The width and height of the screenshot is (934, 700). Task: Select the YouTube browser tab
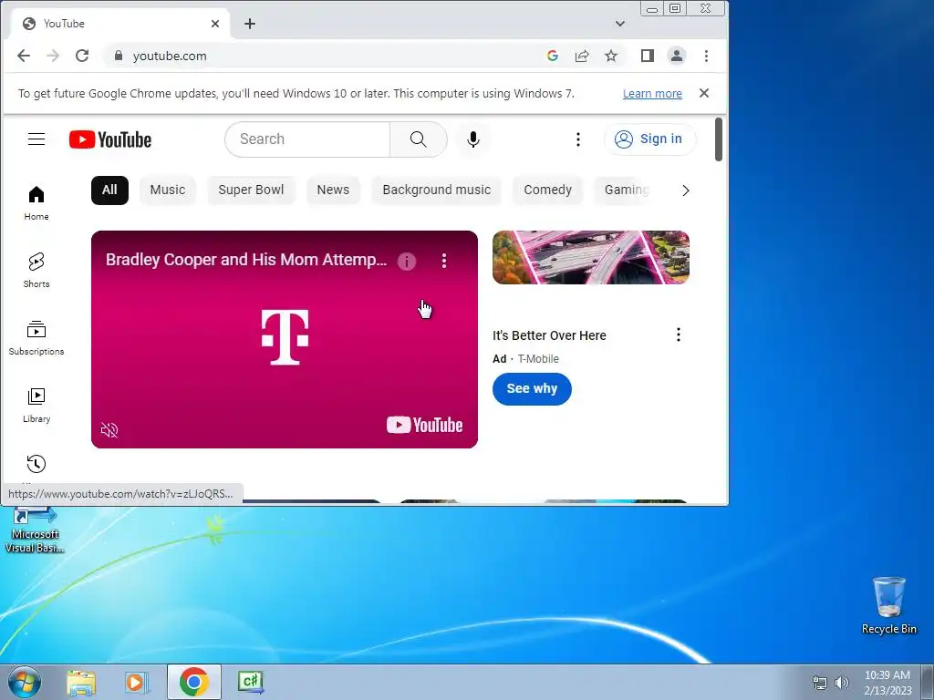click(120, 24)
